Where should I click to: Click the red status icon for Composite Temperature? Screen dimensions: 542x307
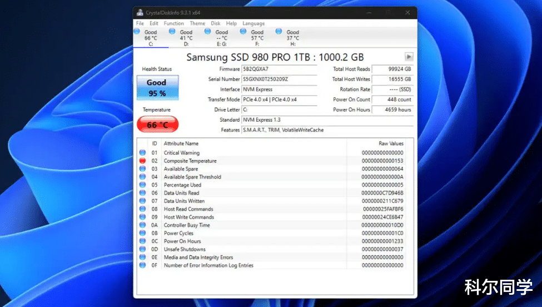tap(142, 161)
